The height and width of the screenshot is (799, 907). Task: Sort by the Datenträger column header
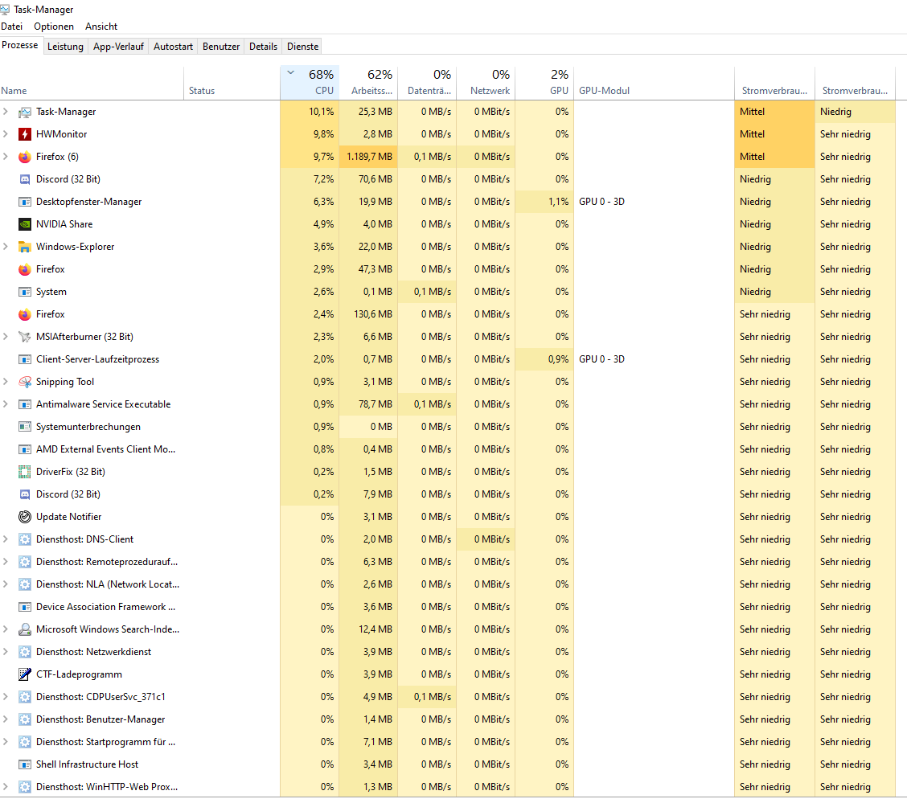427,84
